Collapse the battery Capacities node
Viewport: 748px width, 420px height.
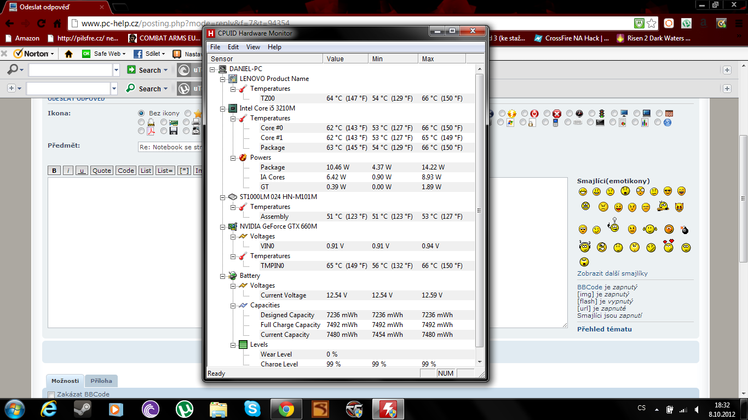233,305
